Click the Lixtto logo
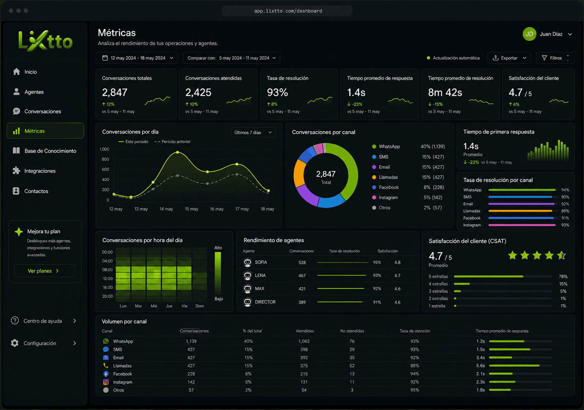 point(45,41)
